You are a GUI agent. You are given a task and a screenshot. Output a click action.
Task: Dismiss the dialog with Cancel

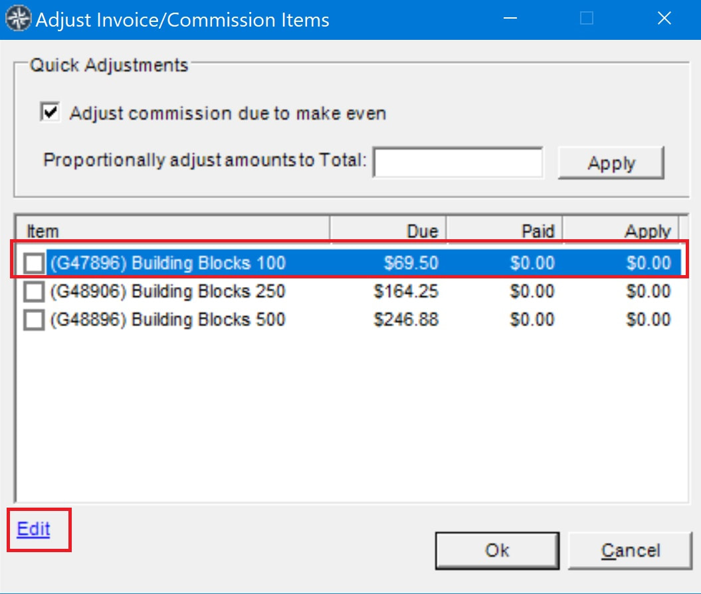coord(630,550)
